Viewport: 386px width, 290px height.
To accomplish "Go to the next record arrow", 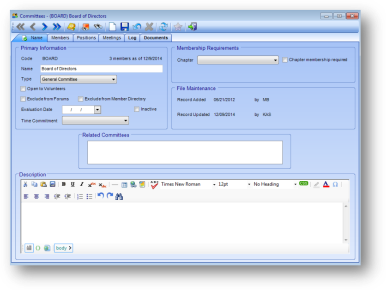I will point(45,27).
